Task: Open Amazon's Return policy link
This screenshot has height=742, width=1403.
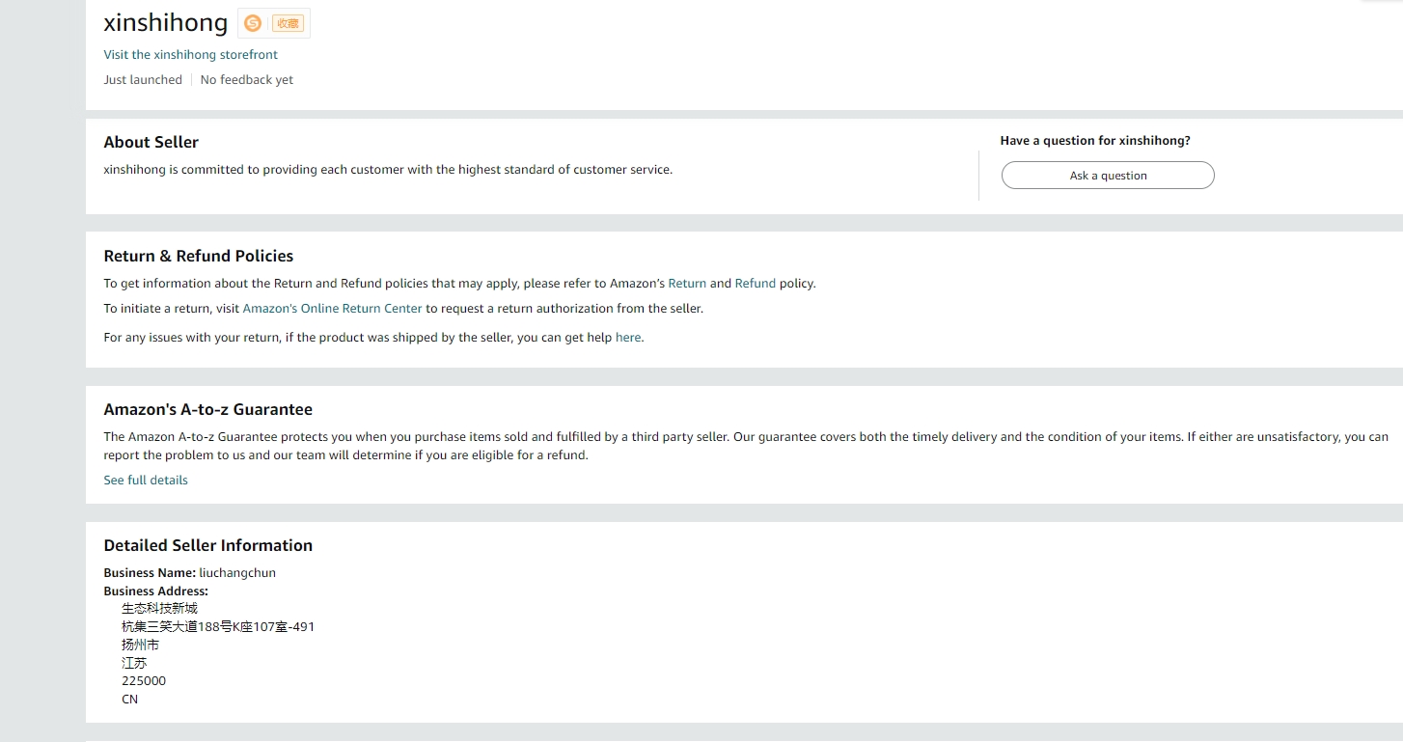Action: (x=687, y=284)
